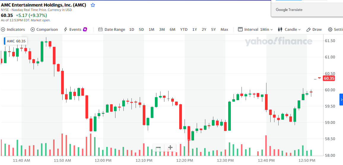Click the red 60.35 current price tag
The image size is (343, 165).
(x=329, y=79)
